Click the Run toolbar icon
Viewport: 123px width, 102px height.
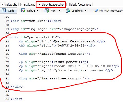47,11
